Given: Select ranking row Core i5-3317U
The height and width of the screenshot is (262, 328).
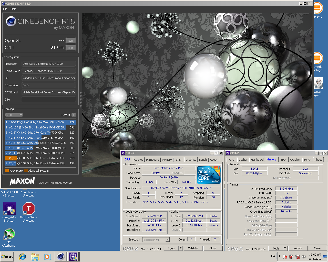Looking at the screenshot, I should [40, 153].
